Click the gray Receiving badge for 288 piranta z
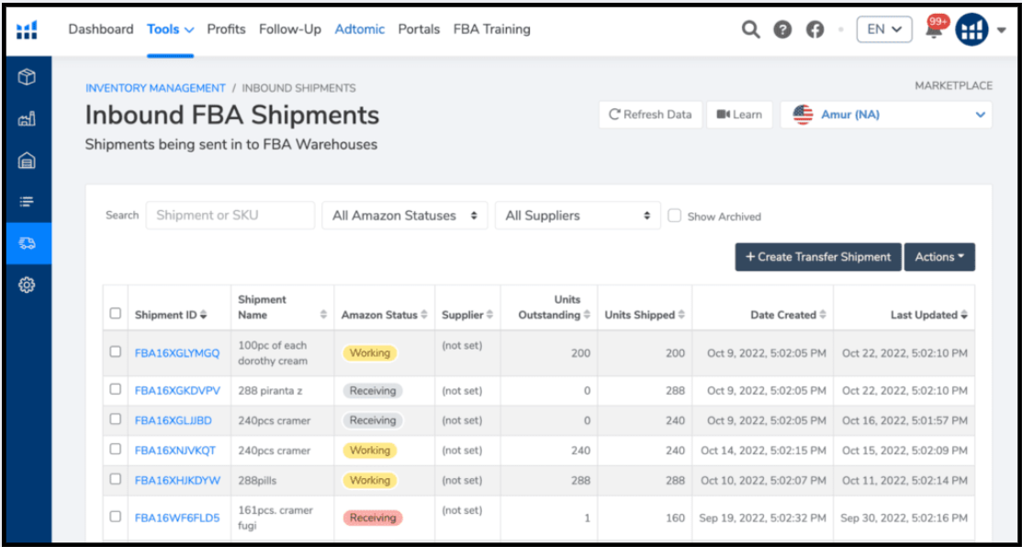Viewport: 1022px width, 547px height. 373,391
